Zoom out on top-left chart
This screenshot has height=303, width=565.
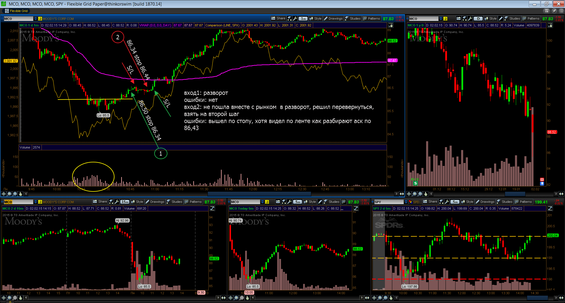(x=15, y=194)
